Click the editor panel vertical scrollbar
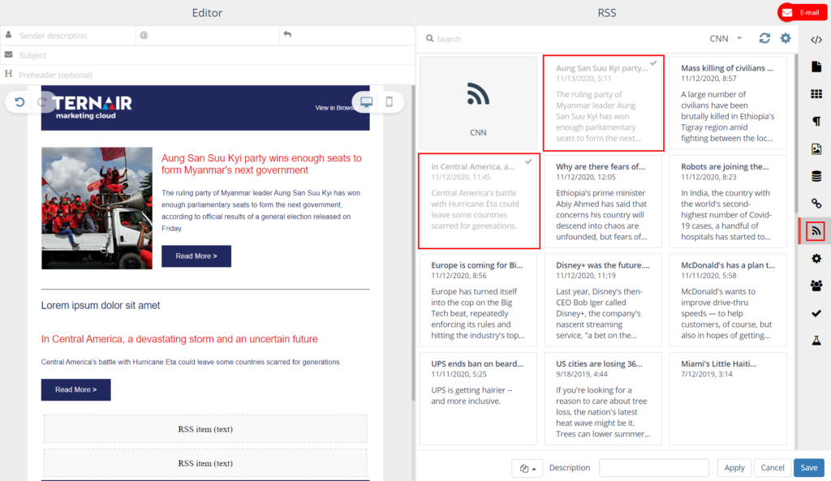Image resolution: width=831 pixels, height=481 pixels. pos(413,243)
